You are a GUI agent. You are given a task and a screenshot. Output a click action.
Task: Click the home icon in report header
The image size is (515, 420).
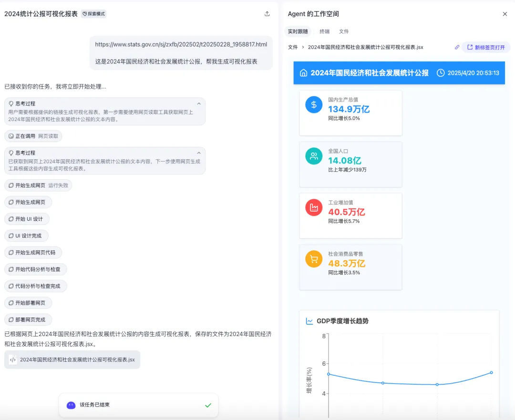[303, 73]
